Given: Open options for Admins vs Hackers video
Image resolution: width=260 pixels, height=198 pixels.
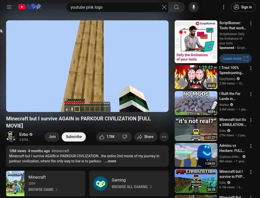Looking at the screenshot, I should (251, 146).
